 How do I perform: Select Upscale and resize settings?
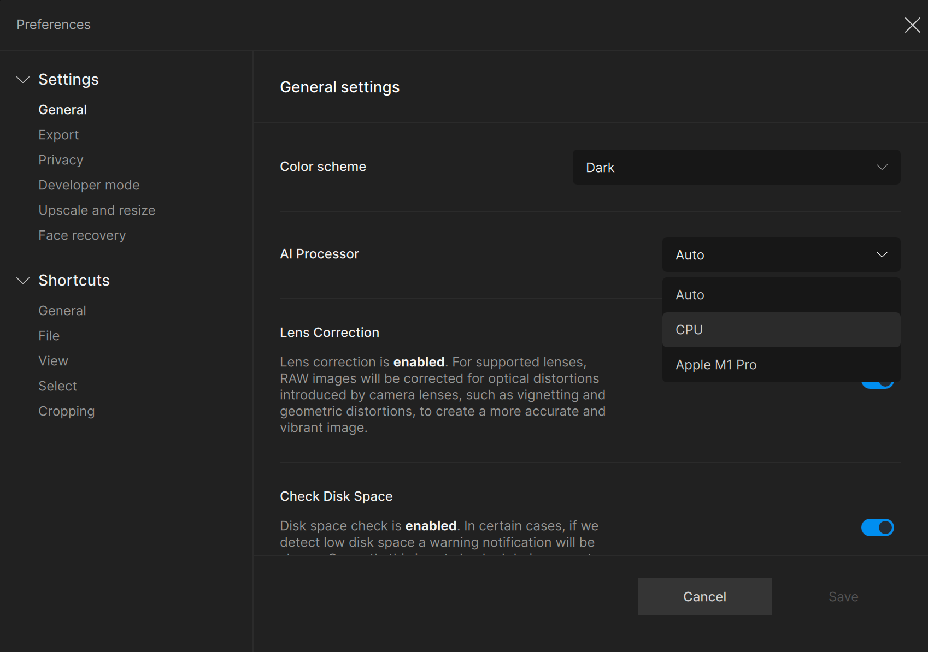tap(97, 210)
